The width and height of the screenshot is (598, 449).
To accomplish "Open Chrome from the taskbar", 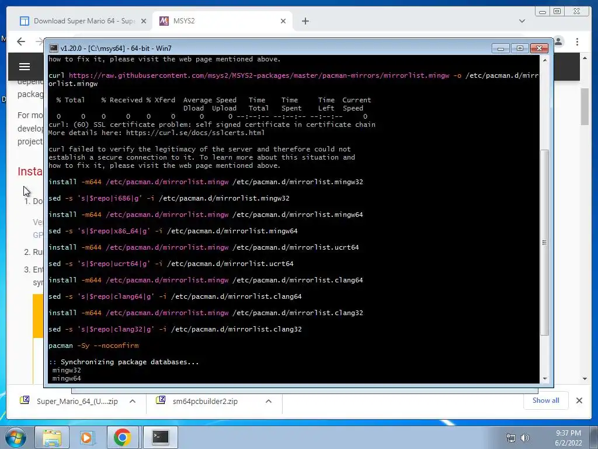I will coord(122,437).
